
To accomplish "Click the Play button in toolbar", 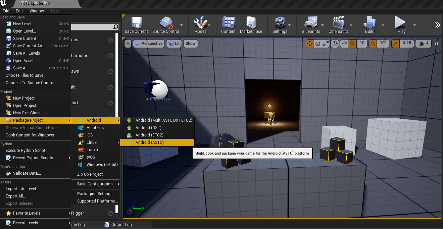I will point(401,25).
